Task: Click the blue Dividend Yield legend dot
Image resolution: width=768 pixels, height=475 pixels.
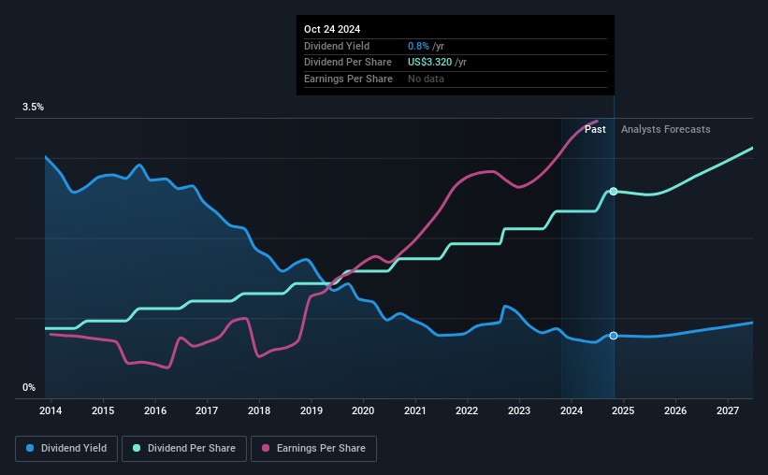Action: (30, 448)
